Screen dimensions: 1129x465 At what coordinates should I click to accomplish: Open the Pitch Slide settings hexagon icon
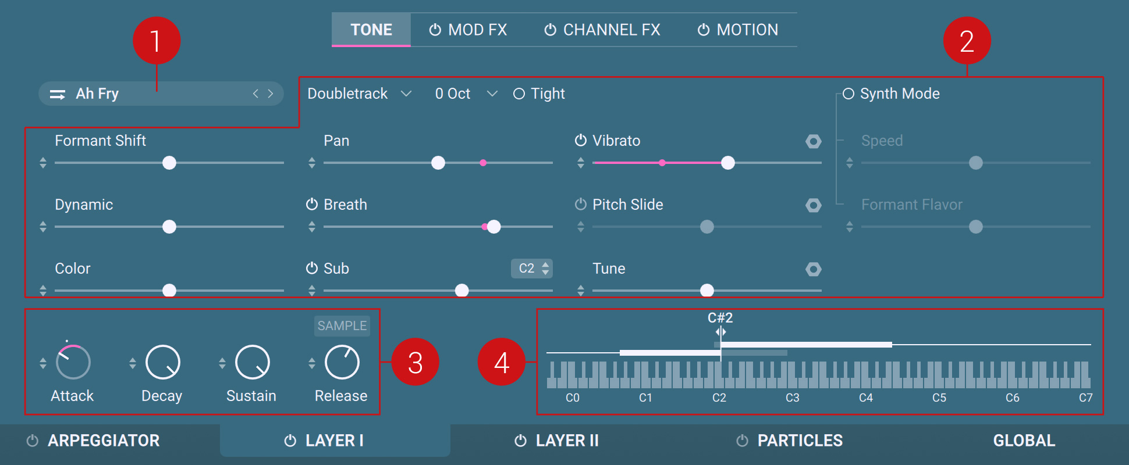pyautogui.click(x=813, y=205)
